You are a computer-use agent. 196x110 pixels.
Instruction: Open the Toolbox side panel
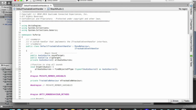(191, 9)
